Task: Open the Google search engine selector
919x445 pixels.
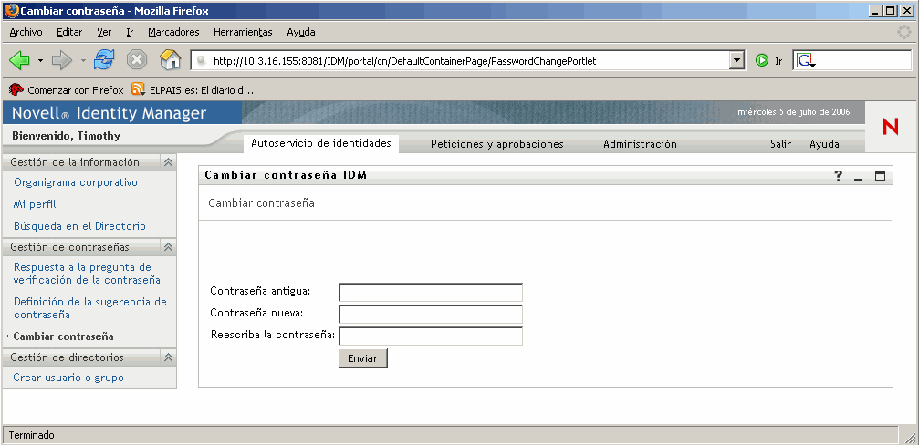Action: tap(807, 60)
